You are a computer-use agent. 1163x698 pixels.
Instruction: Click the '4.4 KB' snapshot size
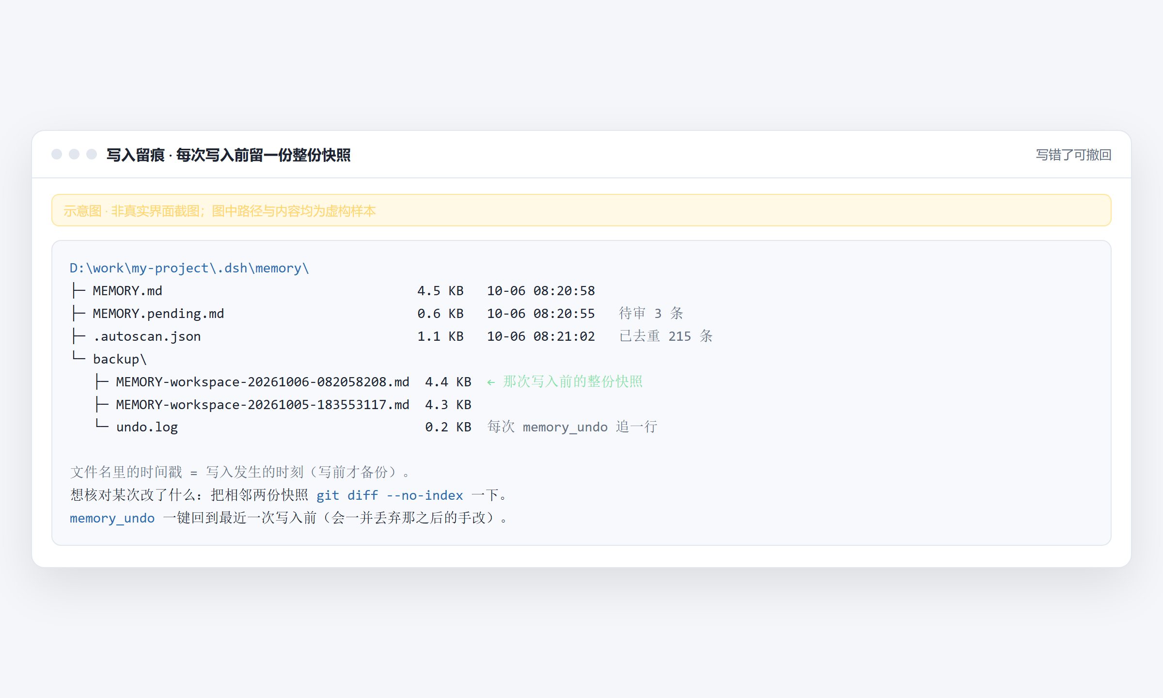point(448,382)
